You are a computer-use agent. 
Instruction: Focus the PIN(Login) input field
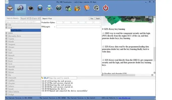click(78, 27)
